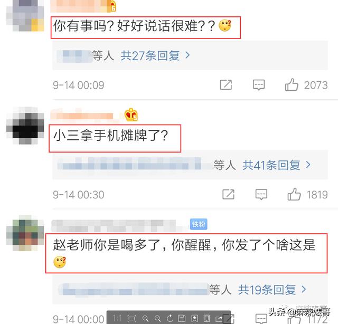Open the crown member badge beside the second username
This screenshot has width=338, height=324.
coord(131,115)
